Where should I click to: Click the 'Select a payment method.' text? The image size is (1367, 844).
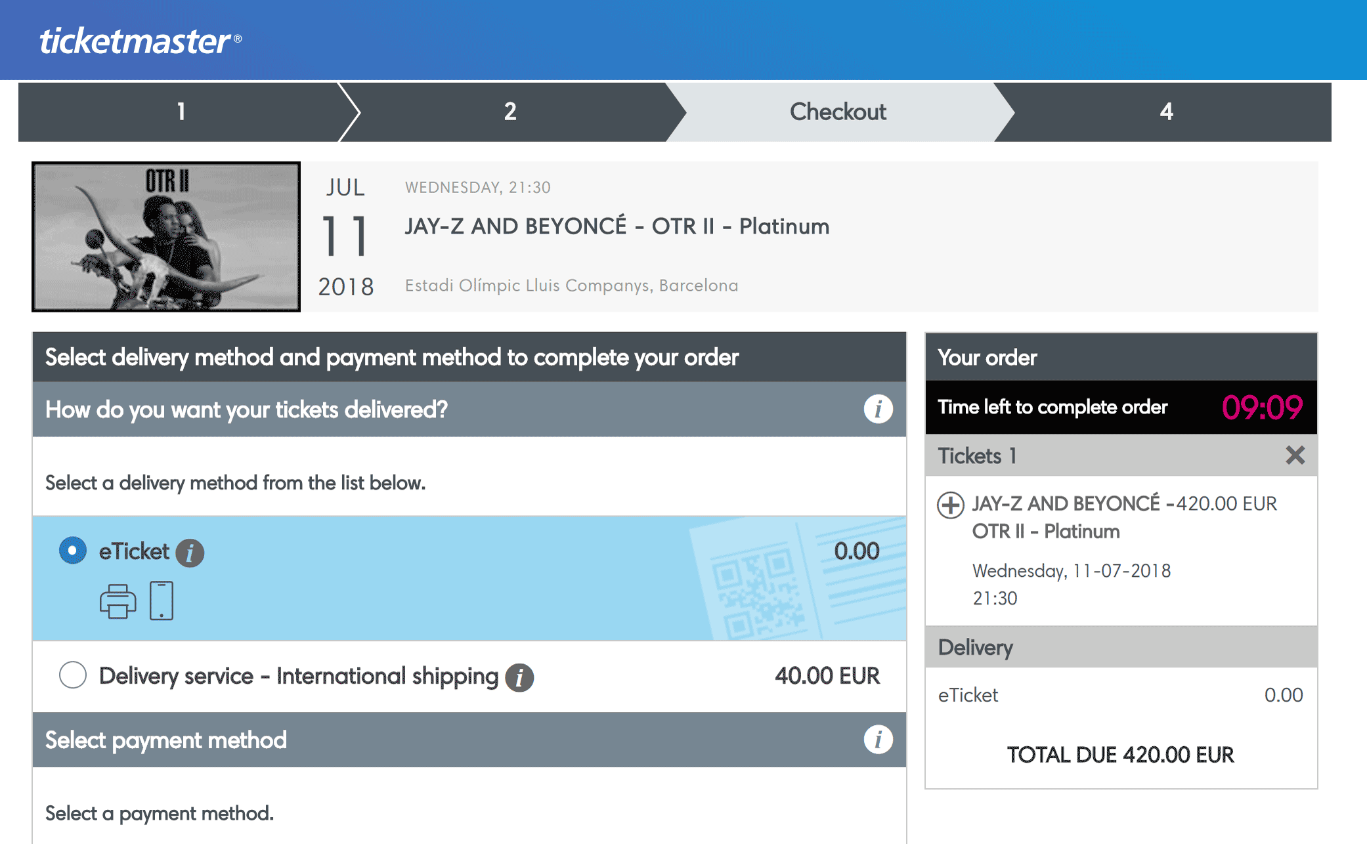click(160, 814)
